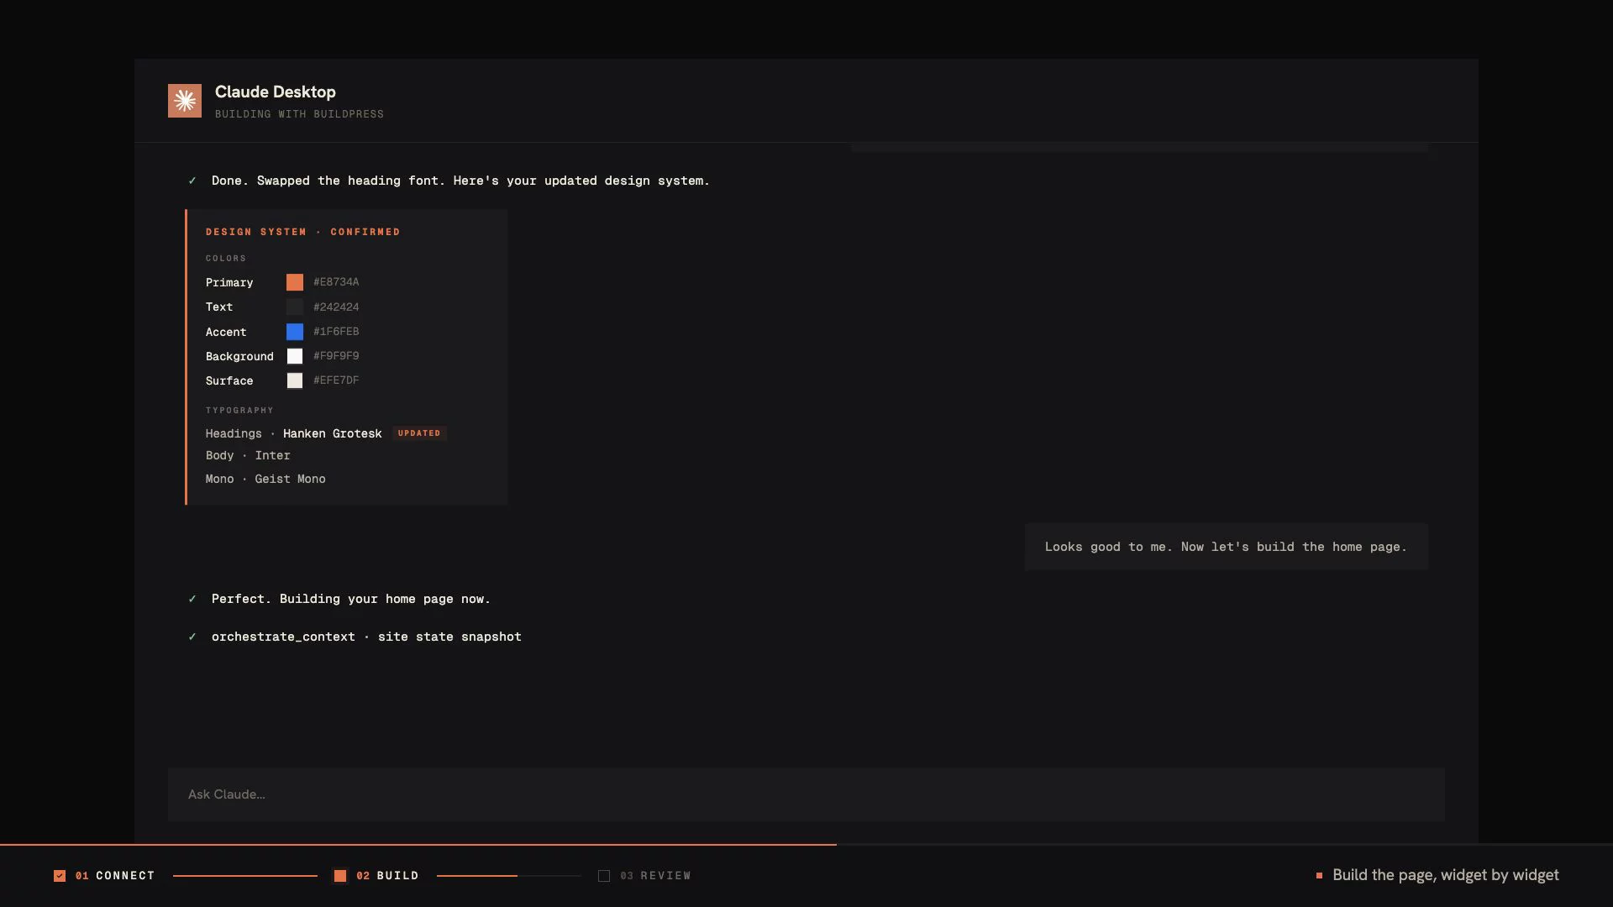The image size is (1613, 907).
Task: Click the Text color swatch #242424
Action: (295, 307)
